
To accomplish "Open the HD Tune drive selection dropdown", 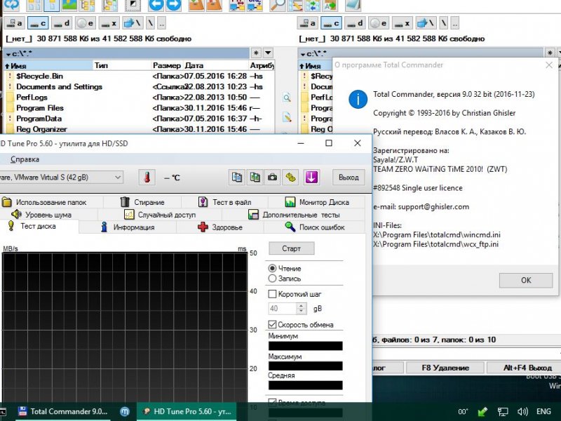I will coord(118,178).
